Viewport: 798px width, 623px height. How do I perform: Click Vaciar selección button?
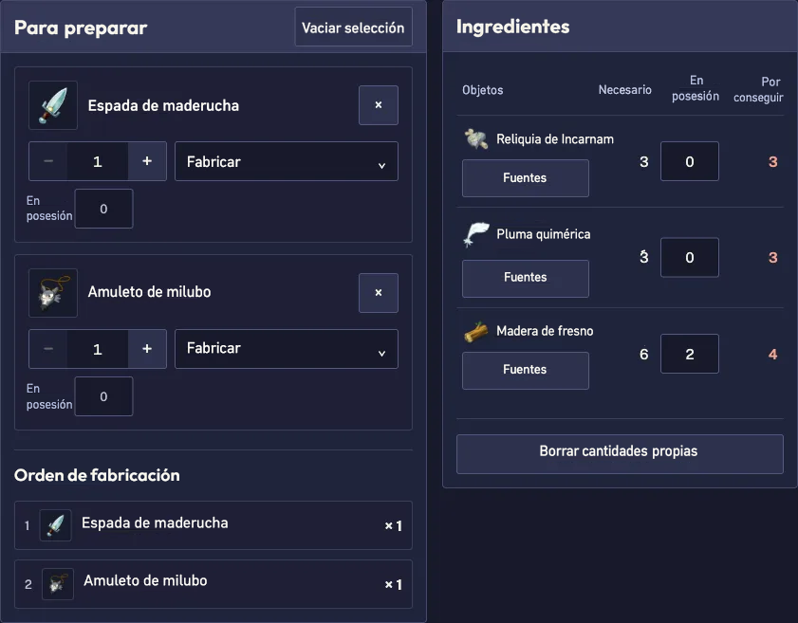click(353, 27)
